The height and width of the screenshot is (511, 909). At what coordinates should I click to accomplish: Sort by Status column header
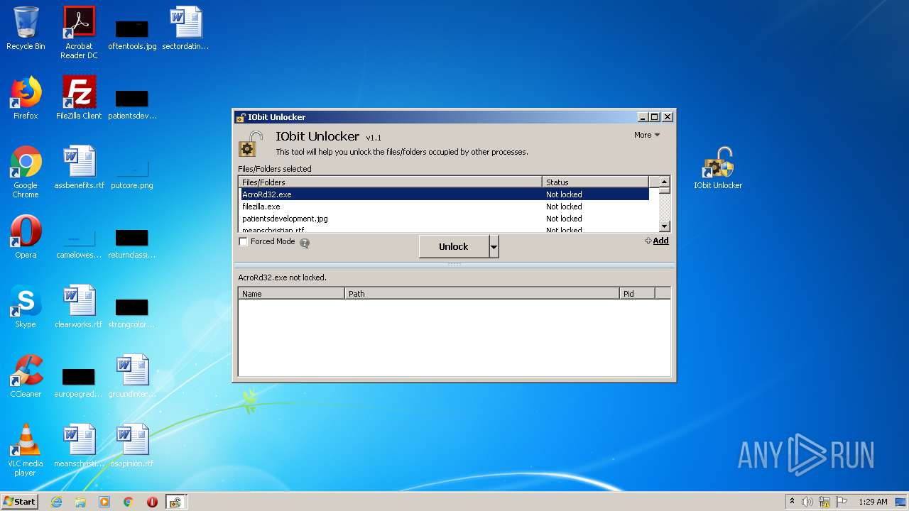pos(595,182)
